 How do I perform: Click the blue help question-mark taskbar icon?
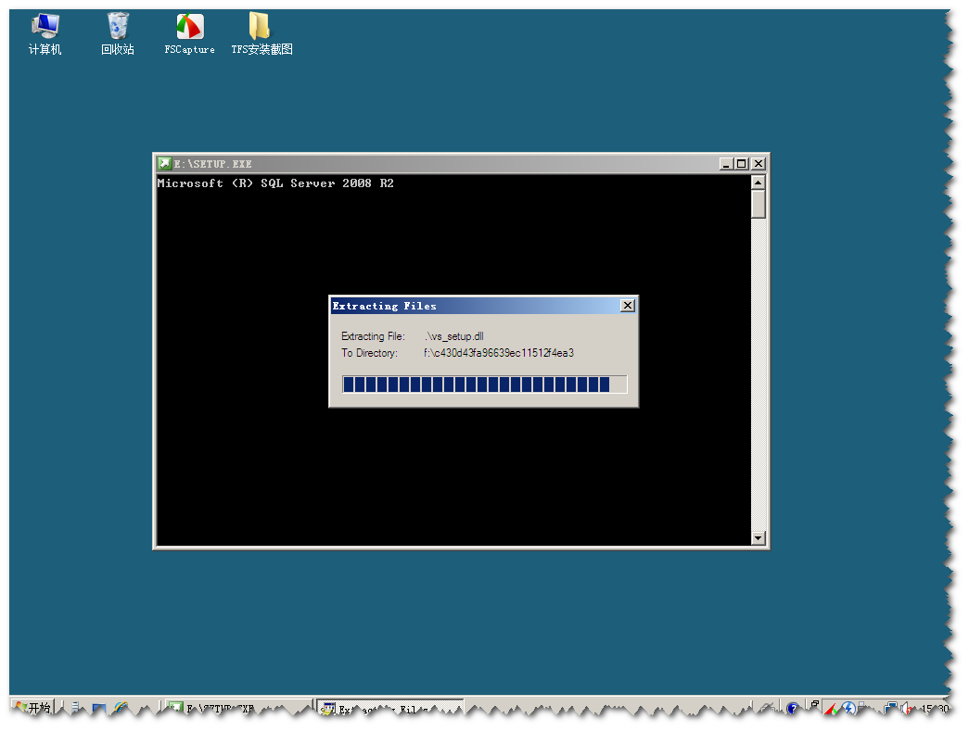(x=792, y=708)
